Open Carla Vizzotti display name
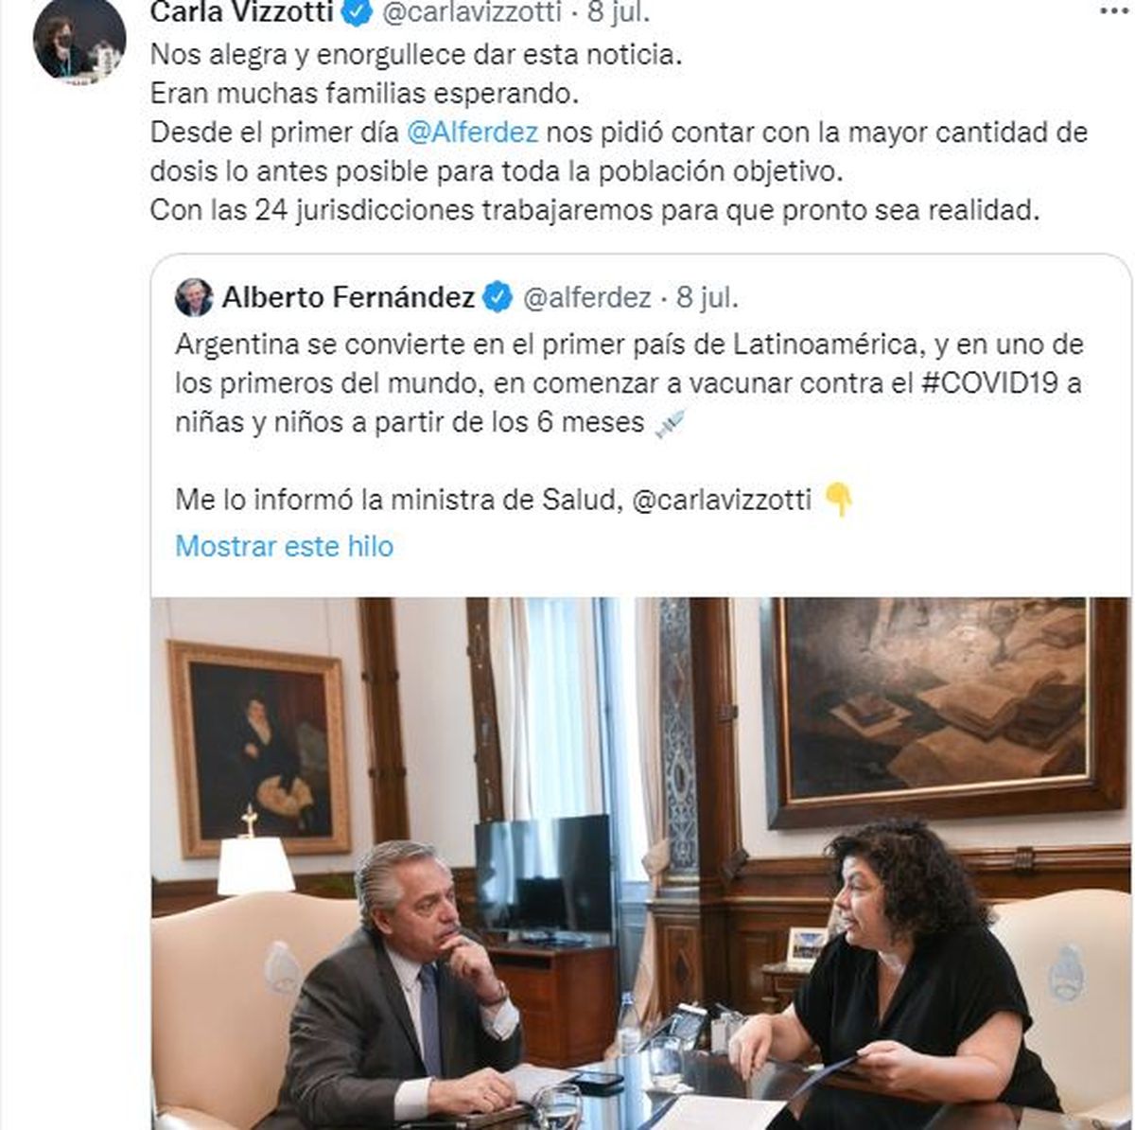This screenshot has width=1135, height=1130. click(242, 12)
